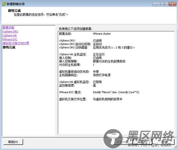The width and height of the screenshot is (178, 150).
Task: Select the current step 即将完成 in sidebar
Action: [x=9, y=47]
